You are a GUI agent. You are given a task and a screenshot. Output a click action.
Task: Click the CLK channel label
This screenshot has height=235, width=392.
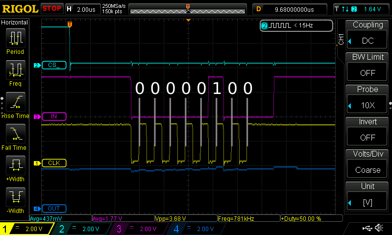[54, 163]
